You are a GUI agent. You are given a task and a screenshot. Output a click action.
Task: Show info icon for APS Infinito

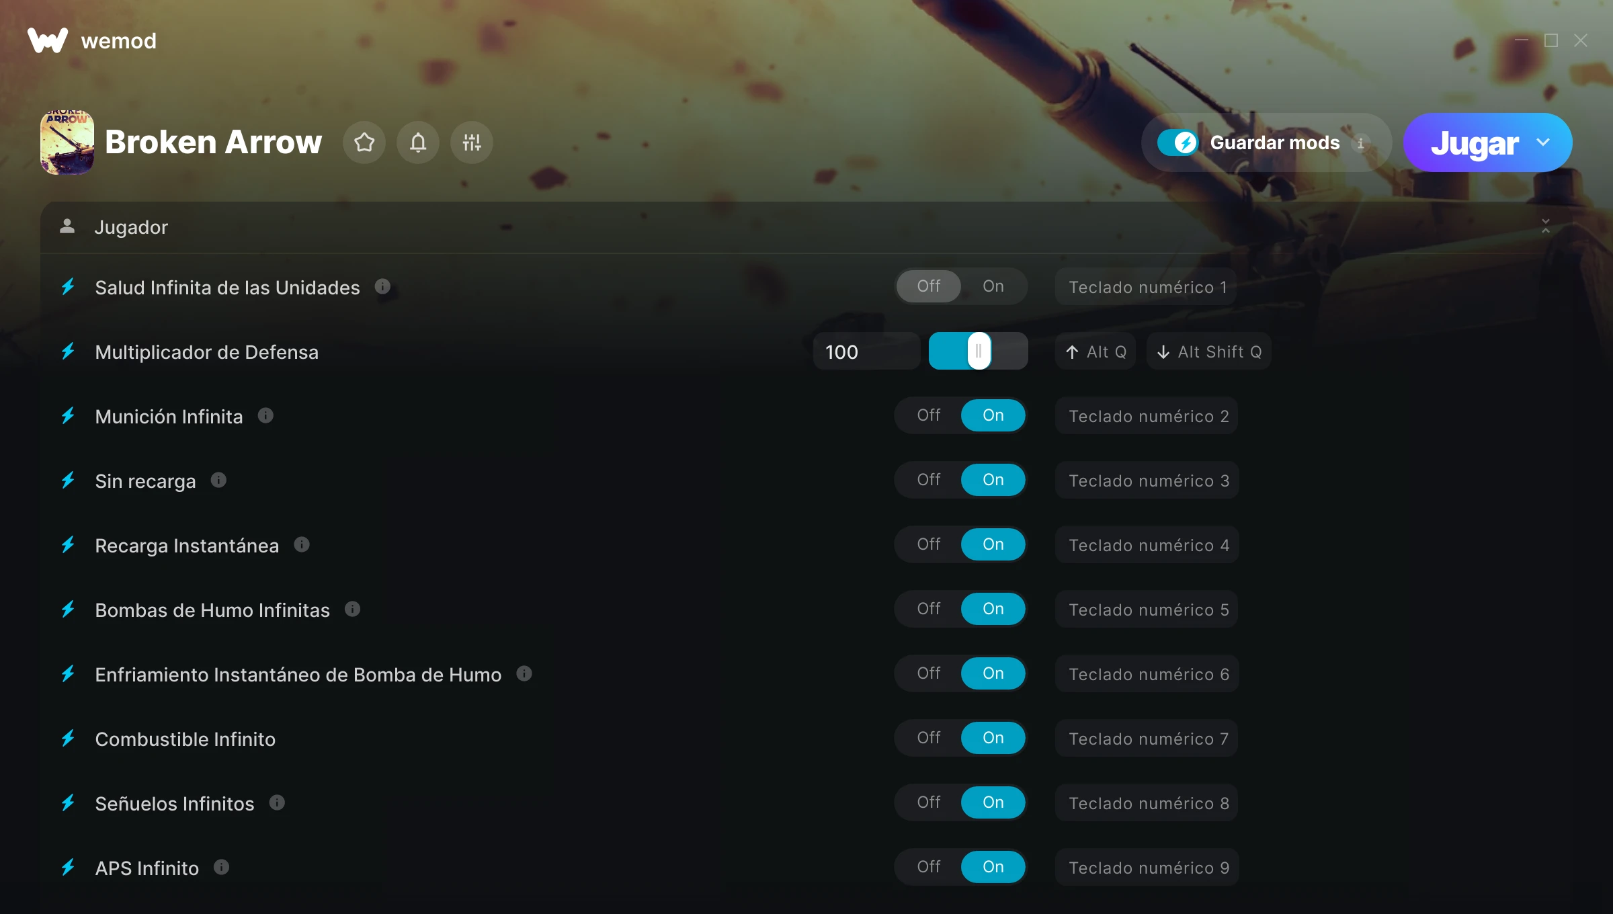[x=221, y=868]
